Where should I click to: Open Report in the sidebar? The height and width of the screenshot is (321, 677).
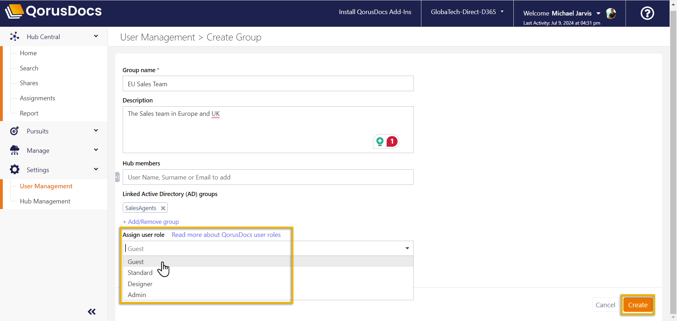click(29, 113)
